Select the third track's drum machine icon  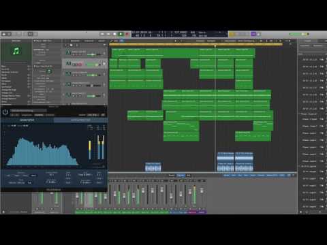(x=68, y=73)
